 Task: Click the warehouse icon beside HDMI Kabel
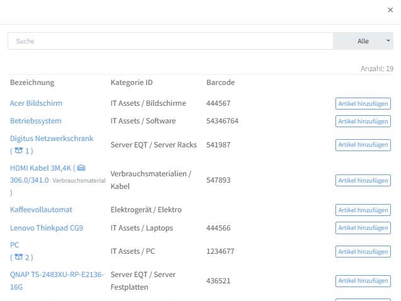tap(81, 168)
